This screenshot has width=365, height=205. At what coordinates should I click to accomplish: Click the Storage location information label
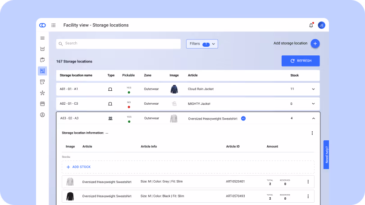[x=83, y=133]
